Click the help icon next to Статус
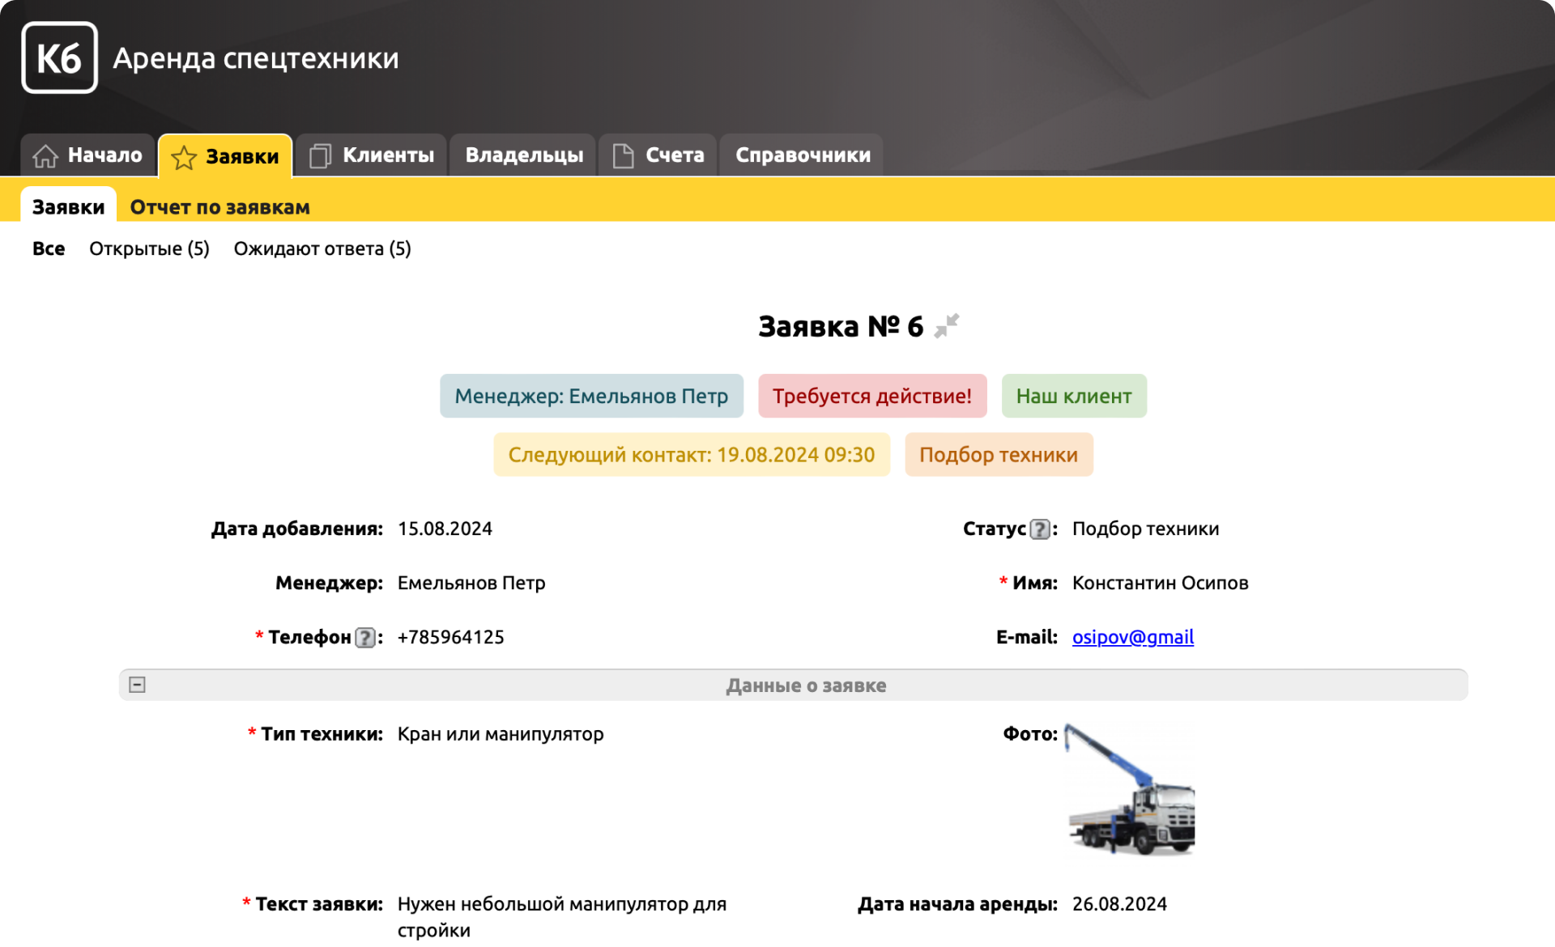The width and height of the screenshot is (1555, 947). [1039, 529]
